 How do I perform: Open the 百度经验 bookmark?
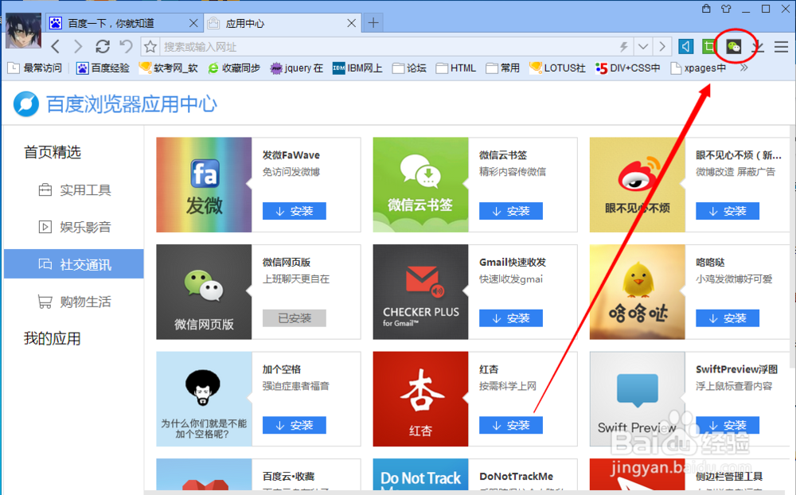103,68
